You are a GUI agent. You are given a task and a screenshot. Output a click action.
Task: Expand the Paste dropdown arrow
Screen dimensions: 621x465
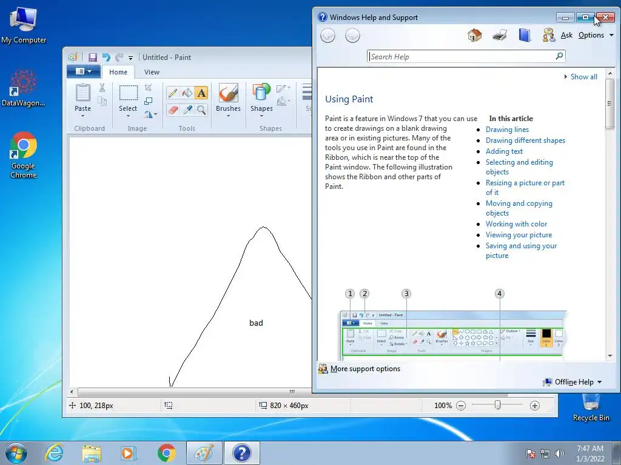tap(82, 116)
